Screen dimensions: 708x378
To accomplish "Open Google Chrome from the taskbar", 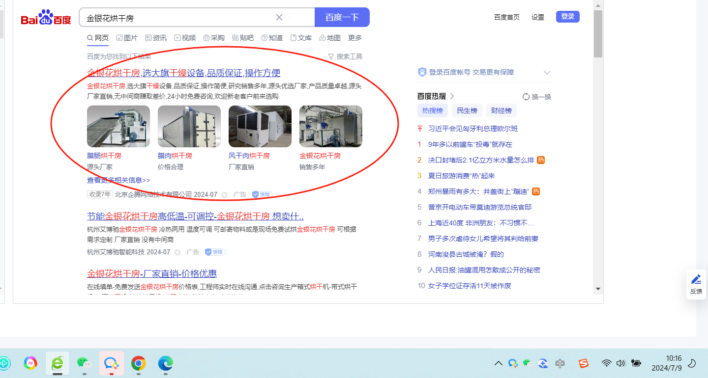I will coord(139,363).
